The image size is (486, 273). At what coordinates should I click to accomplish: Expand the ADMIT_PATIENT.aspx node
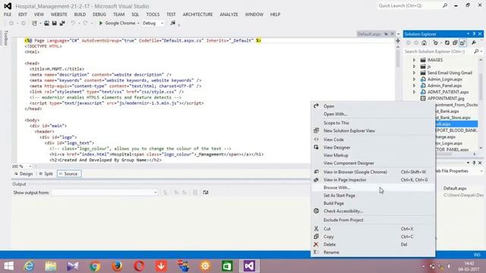click(x=414, y=92)
